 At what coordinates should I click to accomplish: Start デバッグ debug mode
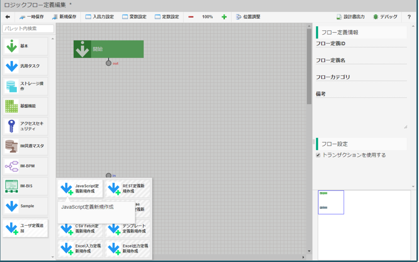385,17
